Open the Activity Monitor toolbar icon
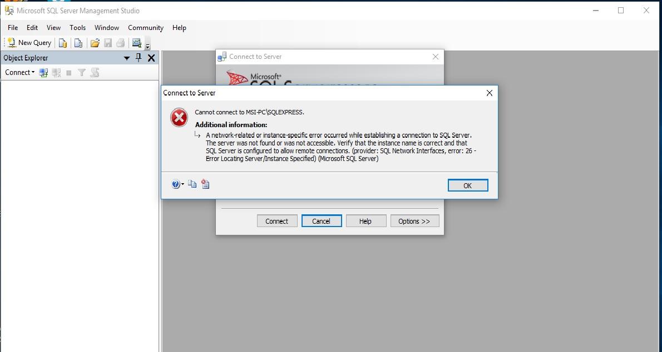 coord(136,43)
